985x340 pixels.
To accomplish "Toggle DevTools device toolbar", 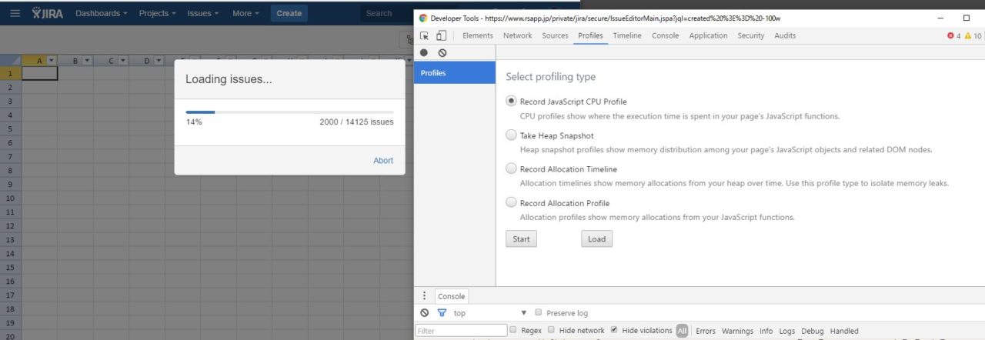I will pos(441,35).
